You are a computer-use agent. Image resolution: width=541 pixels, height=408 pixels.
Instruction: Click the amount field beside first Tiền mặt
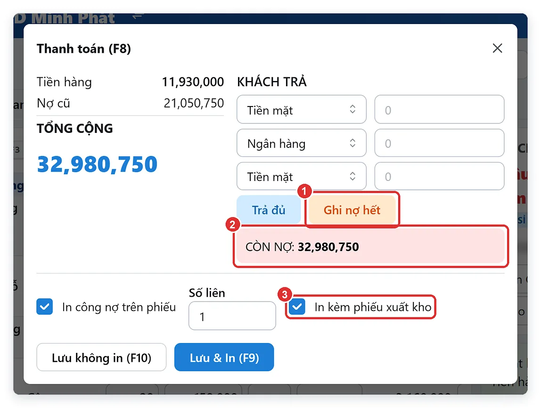[x=439, y=109]
